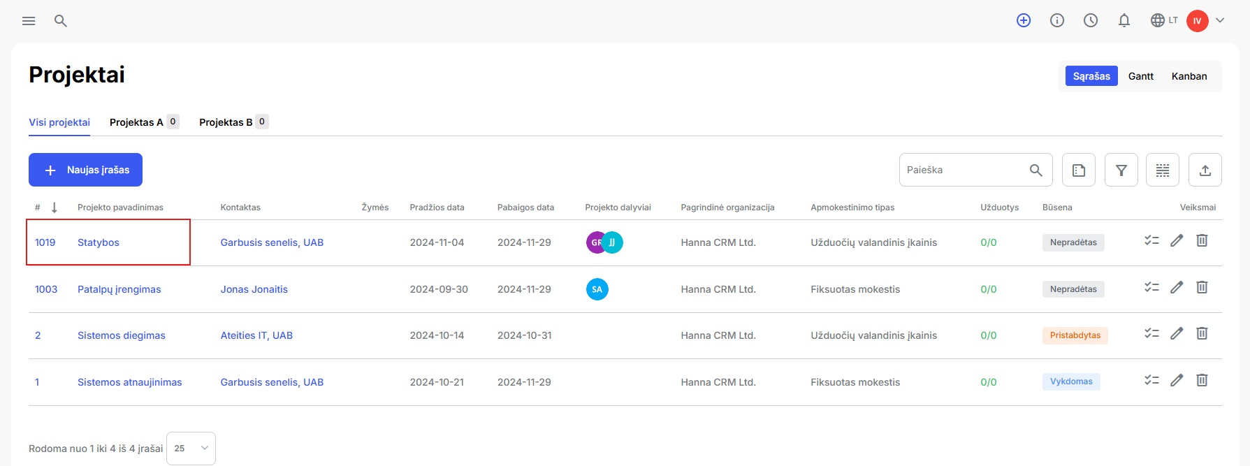Click project number 1003
This screenshot has width=1250, height=466.
coord(46,289)
